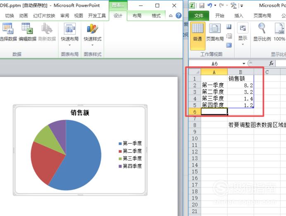Select cell with value 8.2
Screen dimensions: 286x216
pos(241,85)
